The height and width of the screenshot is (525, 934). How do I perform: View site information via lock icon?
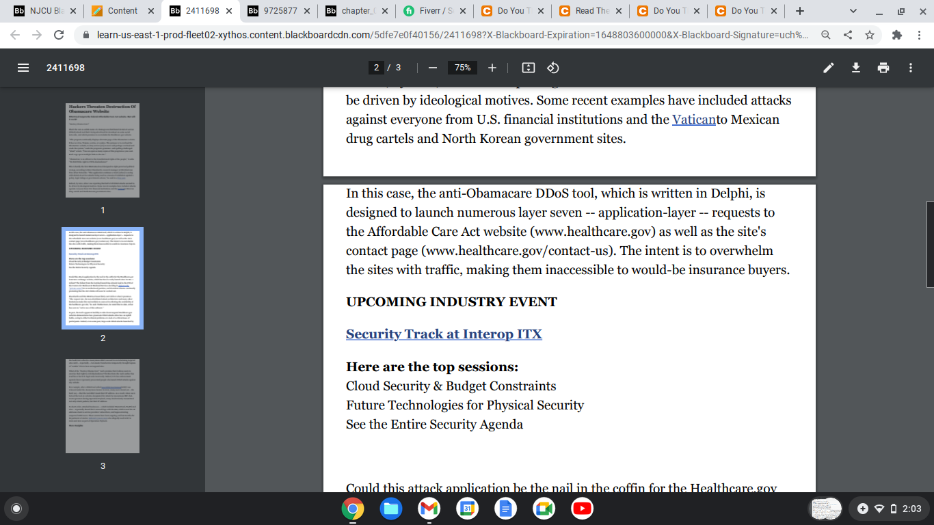(x=86, y=35)
